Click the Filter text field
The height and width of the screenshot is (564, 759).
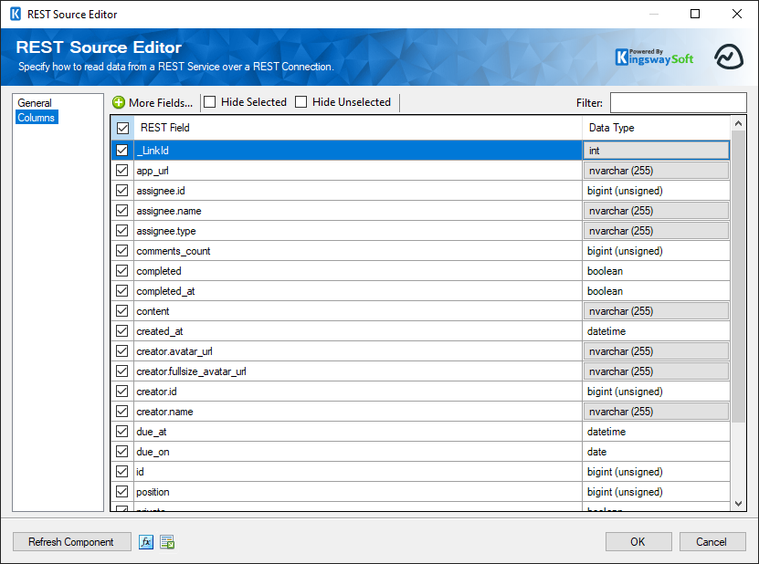coord(678,102)
